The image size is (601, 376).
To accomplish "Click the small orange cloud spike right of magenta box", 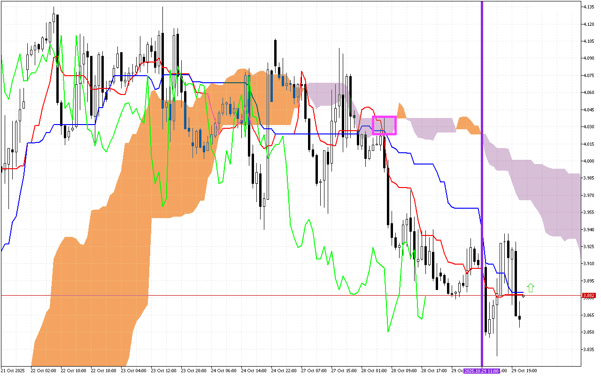I will (401, 110).
